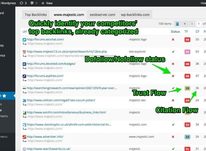Click the page number input field

pos(199,24)
